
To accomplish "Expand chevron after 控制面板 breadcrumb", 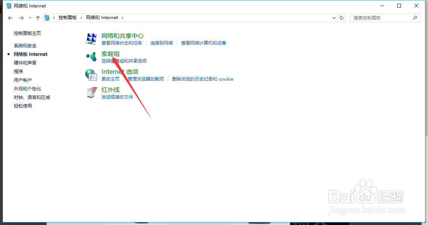I will tap(81, 18).
